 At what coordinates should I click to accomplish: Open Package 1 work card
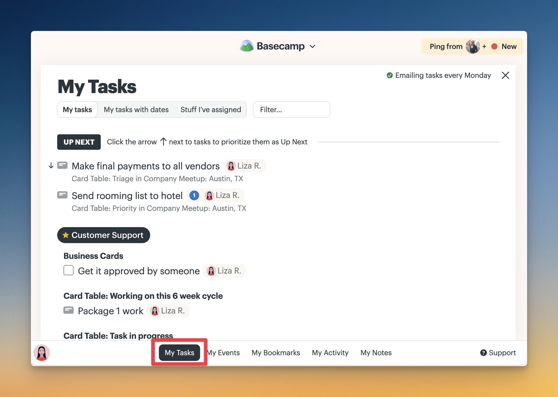coord(111,311)
